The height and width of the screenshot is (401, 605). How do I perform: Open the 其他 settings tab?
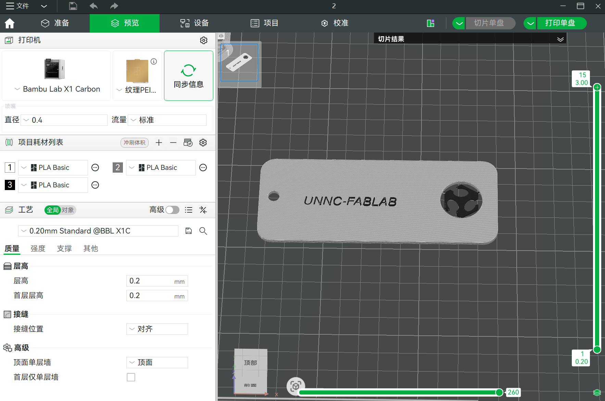90,249
